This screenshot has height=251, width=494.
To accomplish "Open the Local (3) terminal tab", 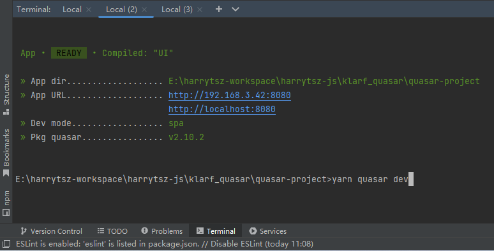I will (177, 10).
